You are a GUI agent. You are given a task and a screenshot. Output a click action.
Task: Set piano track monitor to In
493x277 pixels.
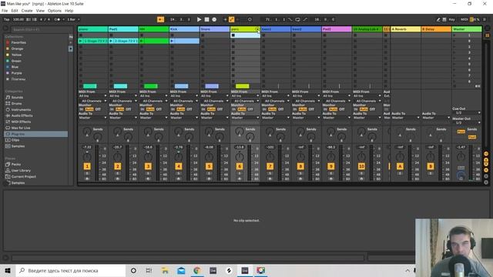click(82, 109)
